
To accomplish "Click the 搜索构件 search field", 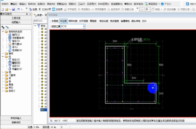I will [x=40, y=21].
